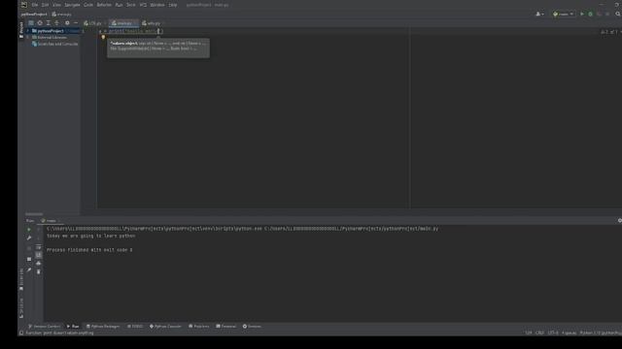
Task: Open the Navigate menu
Action: (72, 5)
